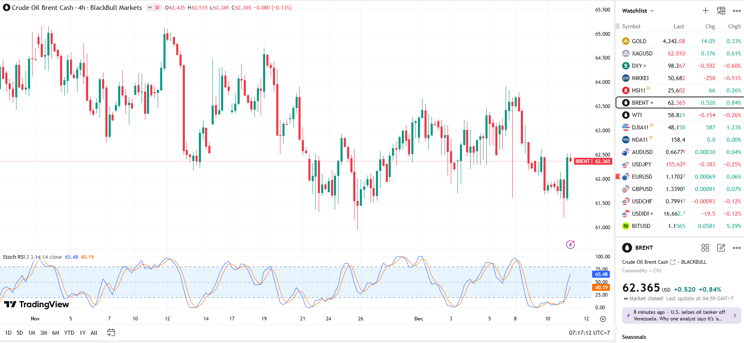Open the go-to-date calendar icon
This screenshot has height=343, width=744.
[111, 333]
